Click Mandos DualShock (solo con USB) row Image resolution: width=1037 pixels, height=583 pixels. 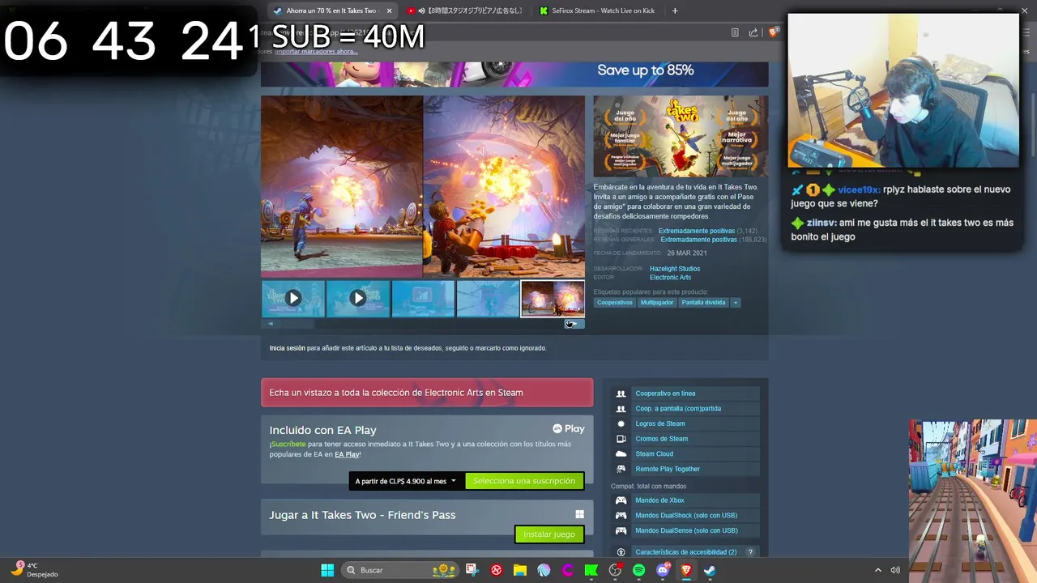pos(685,516)
